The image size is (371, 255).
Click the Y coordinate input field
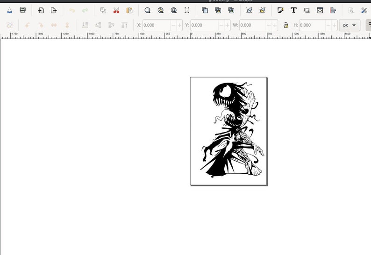[x=205, y=25]
